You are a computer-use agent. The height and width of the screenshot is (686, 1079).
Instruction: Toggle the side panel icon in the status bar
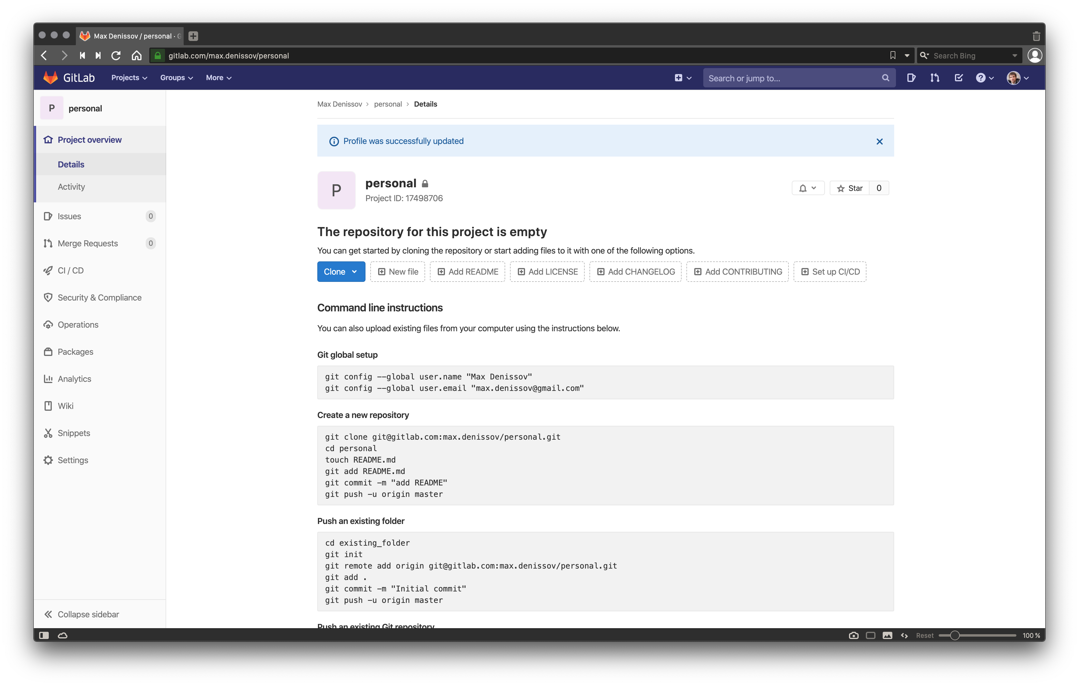[44, 635]
